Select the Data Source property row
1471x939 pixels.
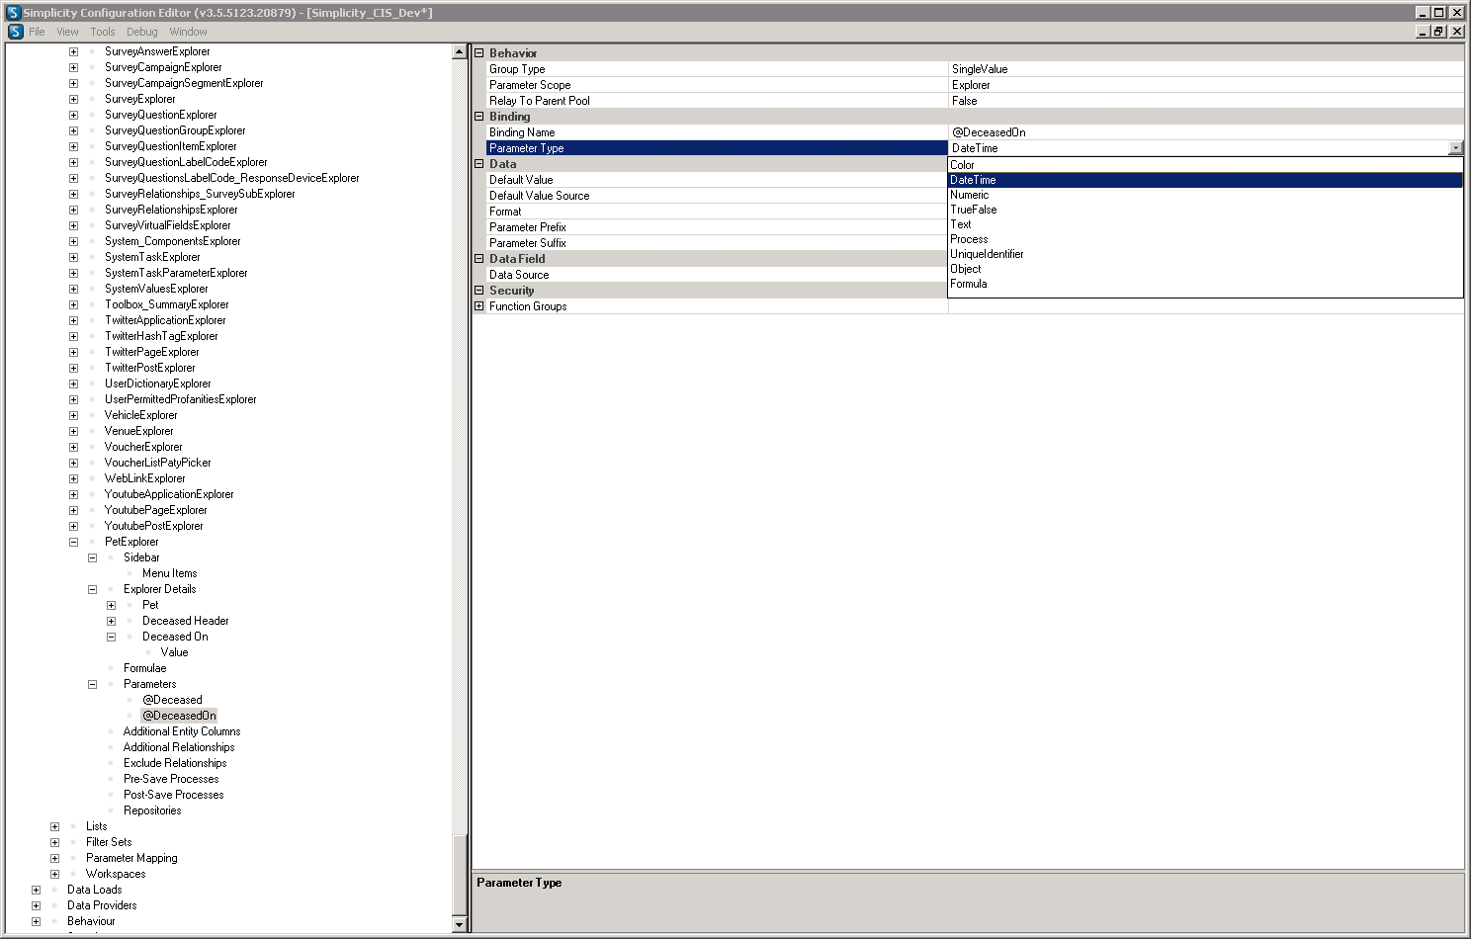717,275
